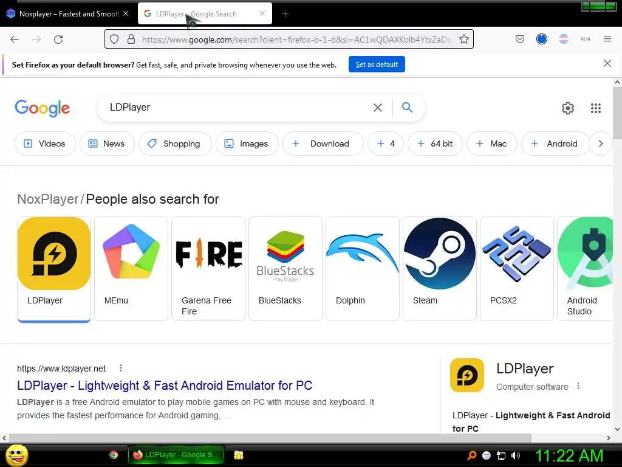
Task: Select the LDPlayer card
Action: coord(54,269)
